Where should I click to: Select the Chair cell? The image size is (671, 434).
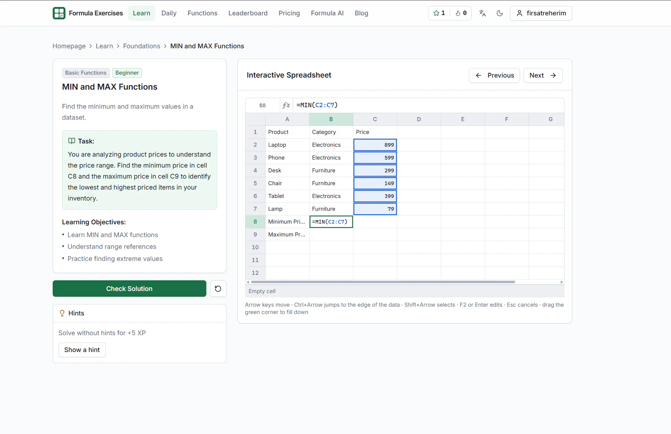pos(287,183)
